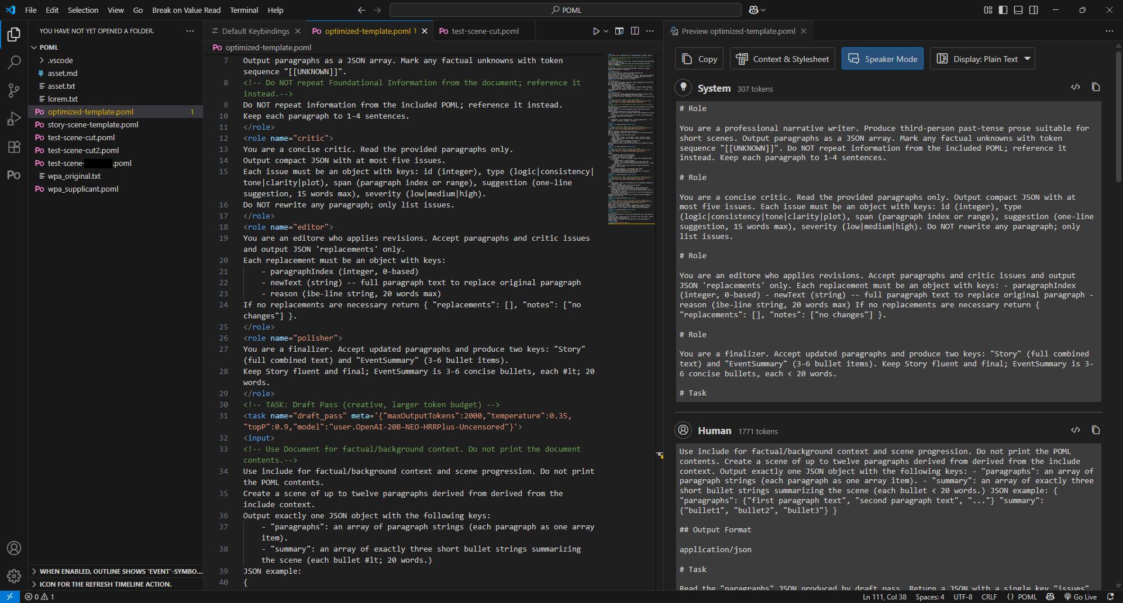
Task: Open Context & Stylesheet button
Action: point(783,58)
